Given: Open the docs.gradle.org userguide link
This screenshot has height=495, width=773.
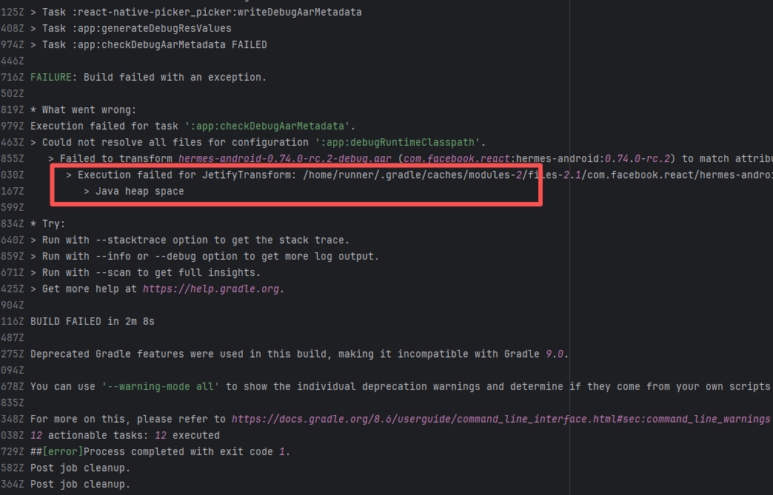Looking at the screenshot, I should [x=500, y=419].
